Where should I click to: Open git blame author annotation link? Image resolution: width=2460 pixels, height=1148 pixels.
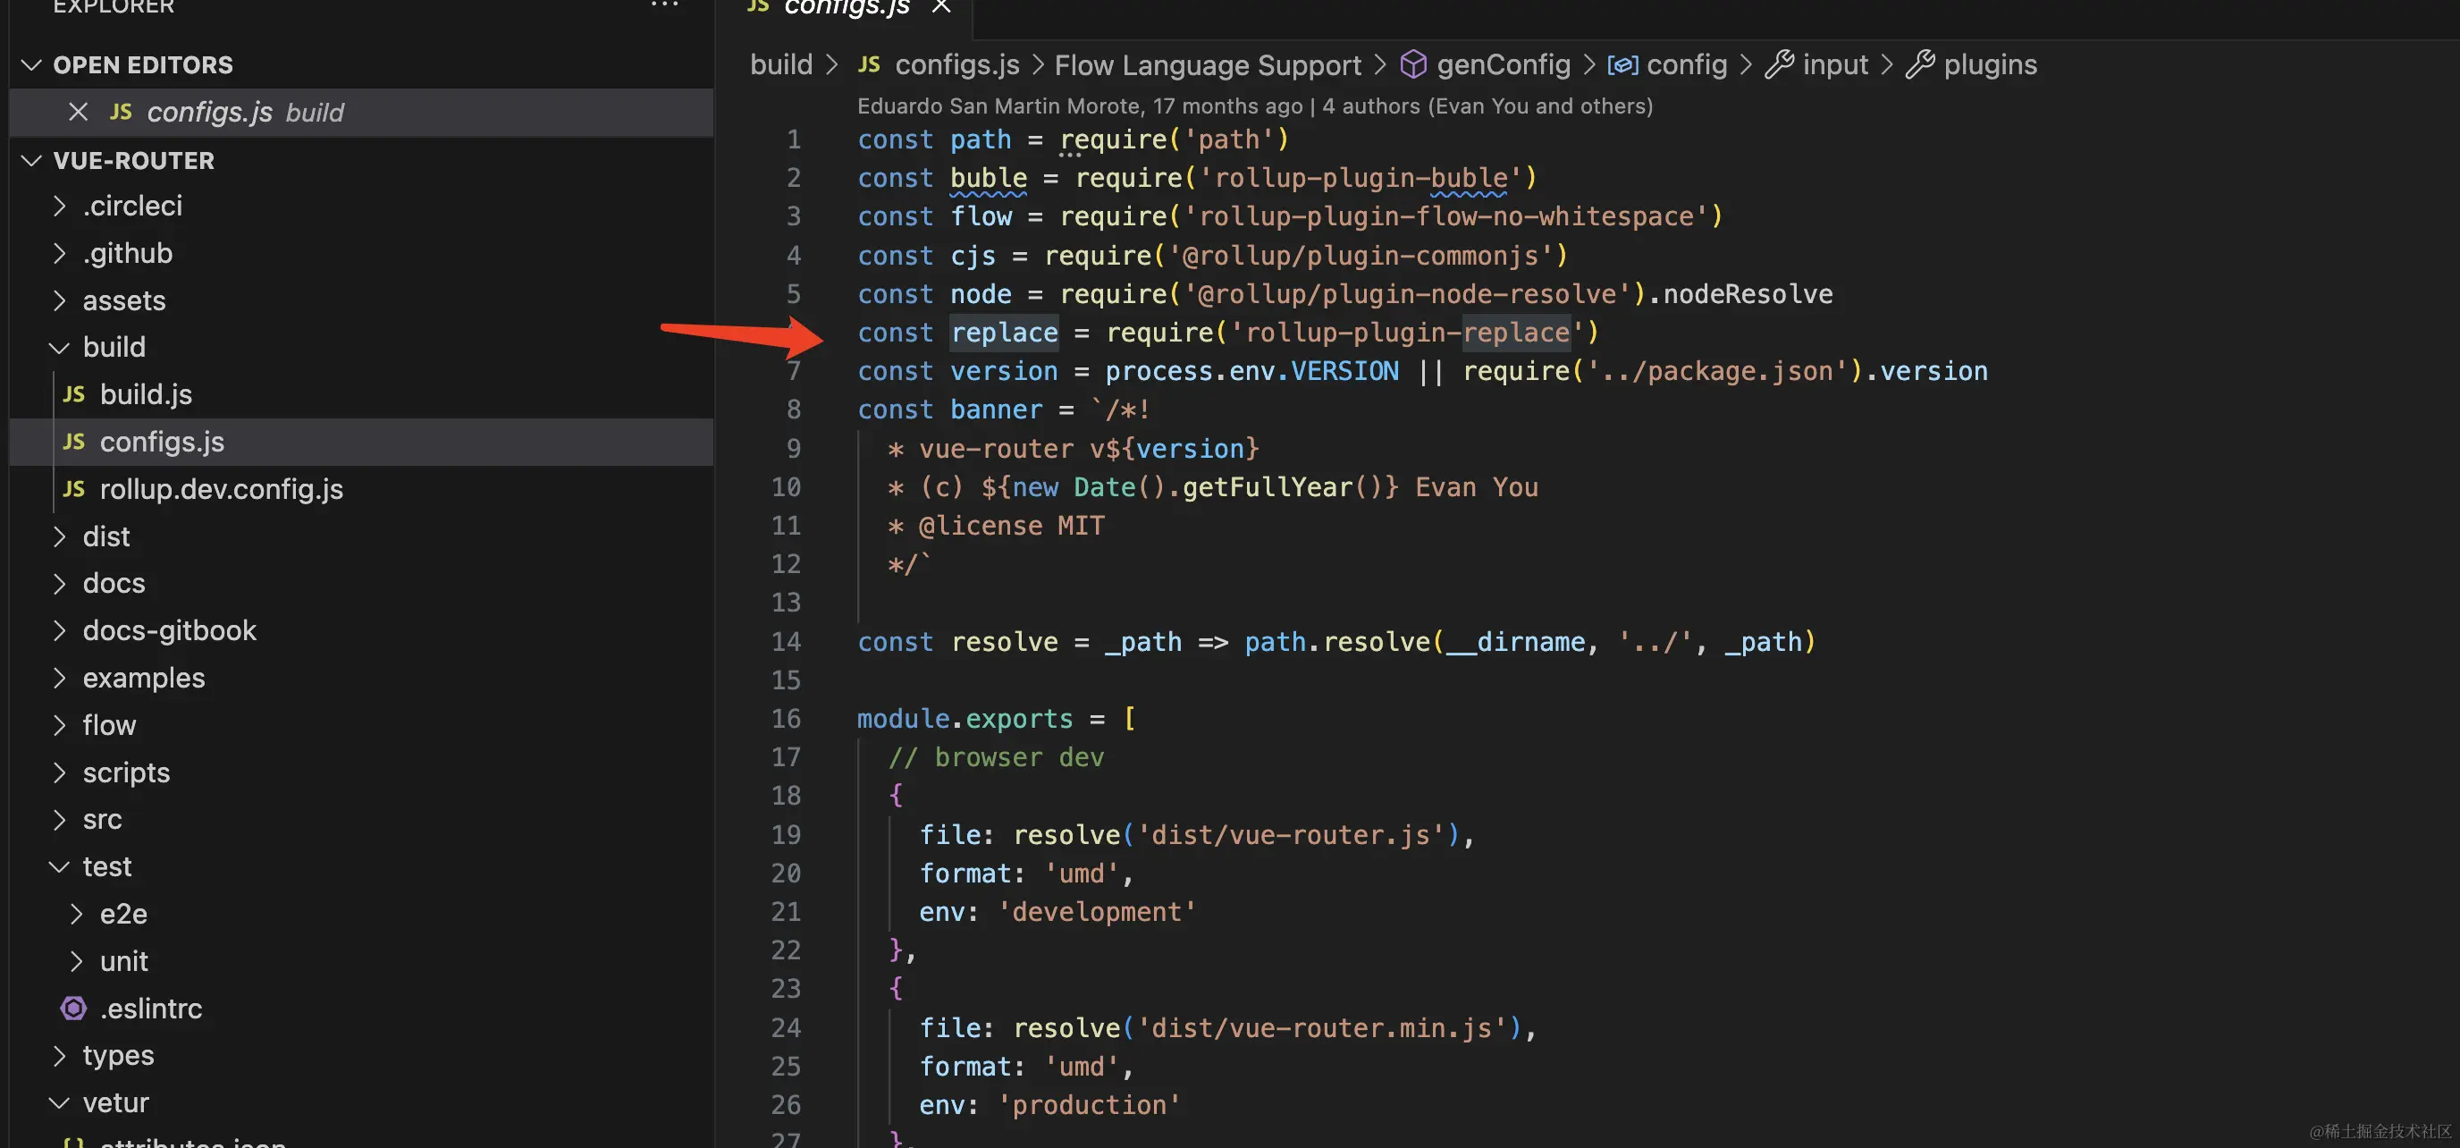coord(1254,106)
